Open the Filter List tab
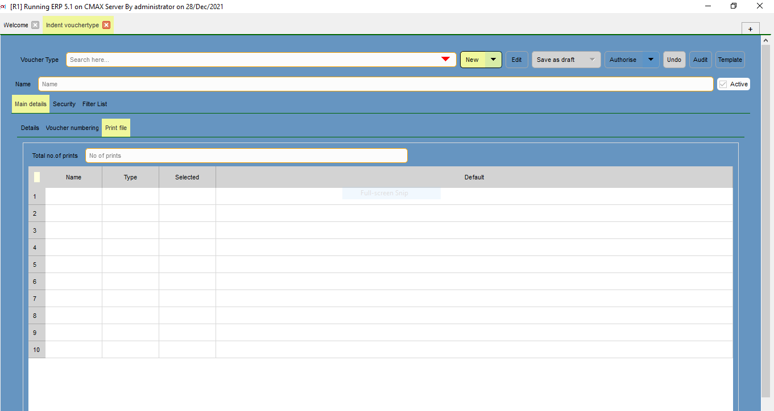This screenshot has height=411, width=774. click(94, 104)
